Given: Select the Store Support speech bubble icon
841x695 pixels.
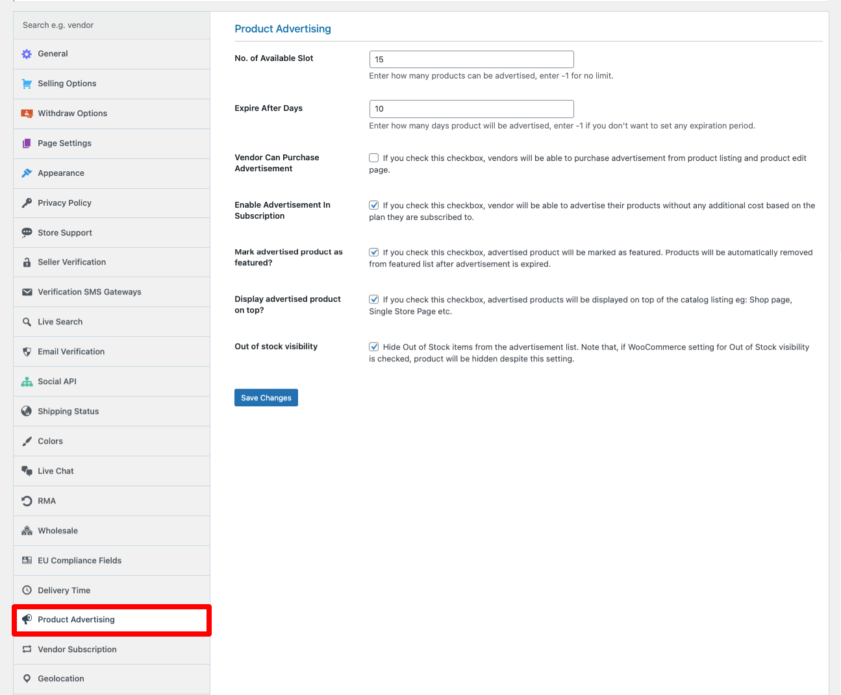Looking at the screenshot, I should click(x=27, y=232).
